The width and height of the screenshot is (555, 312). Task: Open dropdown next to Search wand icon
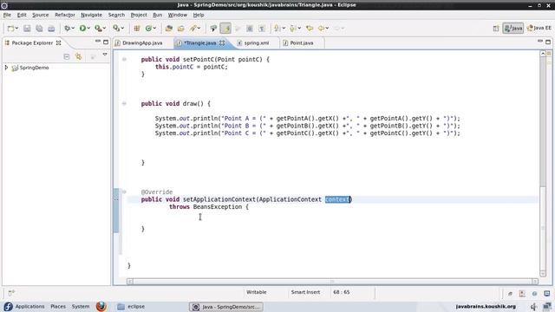click(199, 29)
